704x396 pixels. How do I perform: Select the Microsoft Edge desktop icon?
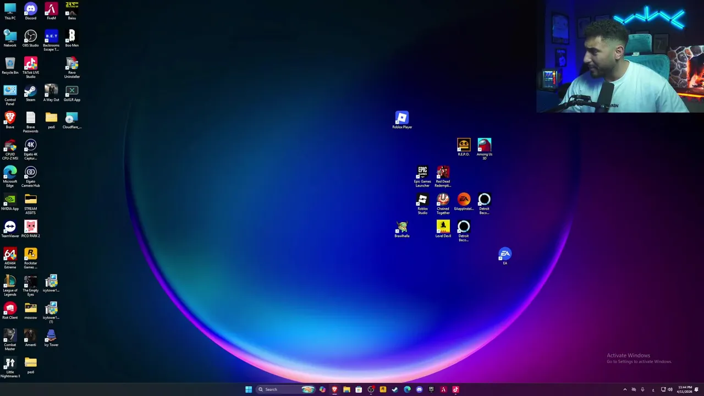10,177
